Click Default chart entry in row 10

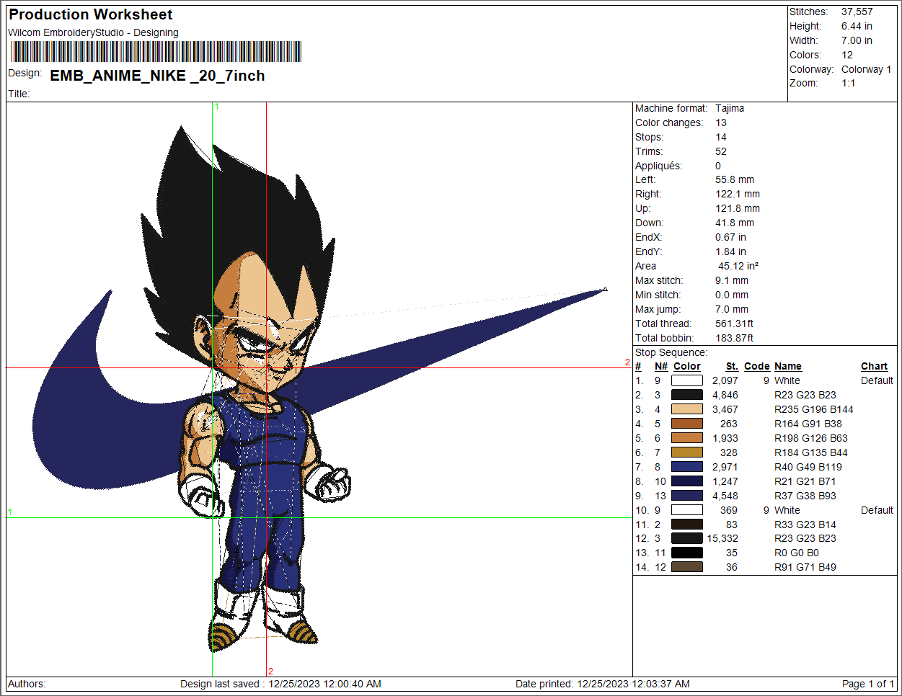[x=877, y=510]
